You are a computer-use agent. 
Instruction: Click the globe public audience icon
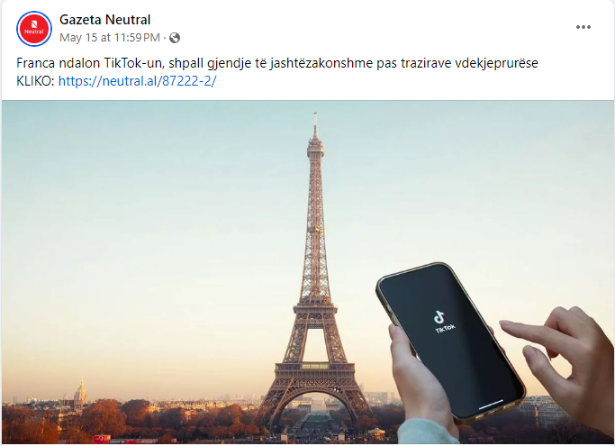[x=175, y=38]
